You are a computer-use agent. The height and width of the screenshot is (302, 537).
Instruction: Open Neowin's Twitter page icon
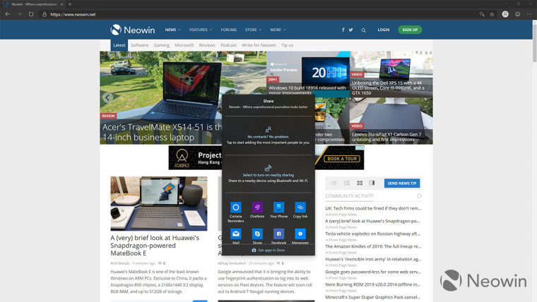(350, 30)
